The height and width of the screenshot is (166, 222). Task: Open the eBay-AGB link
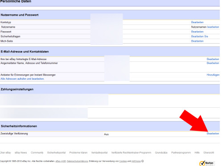coord(61,161)
